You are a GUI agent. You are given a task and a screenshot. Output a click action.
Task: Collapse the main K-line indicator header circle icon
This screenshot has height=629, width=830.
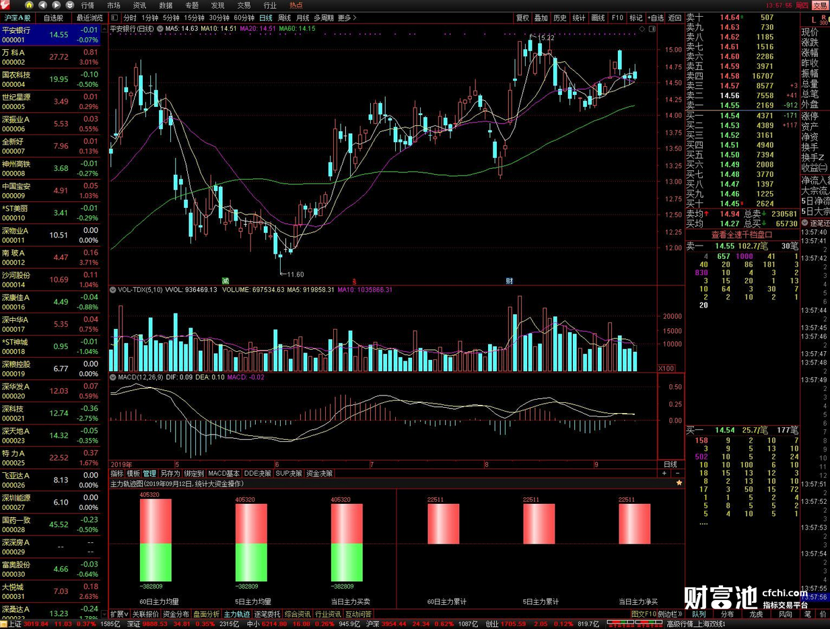coord(160,29)
